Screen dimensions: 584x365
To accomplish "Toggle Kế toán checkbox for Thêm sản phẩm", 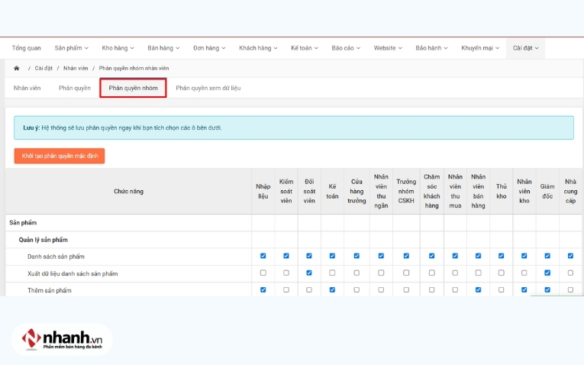I will click(x=333, y=290).
